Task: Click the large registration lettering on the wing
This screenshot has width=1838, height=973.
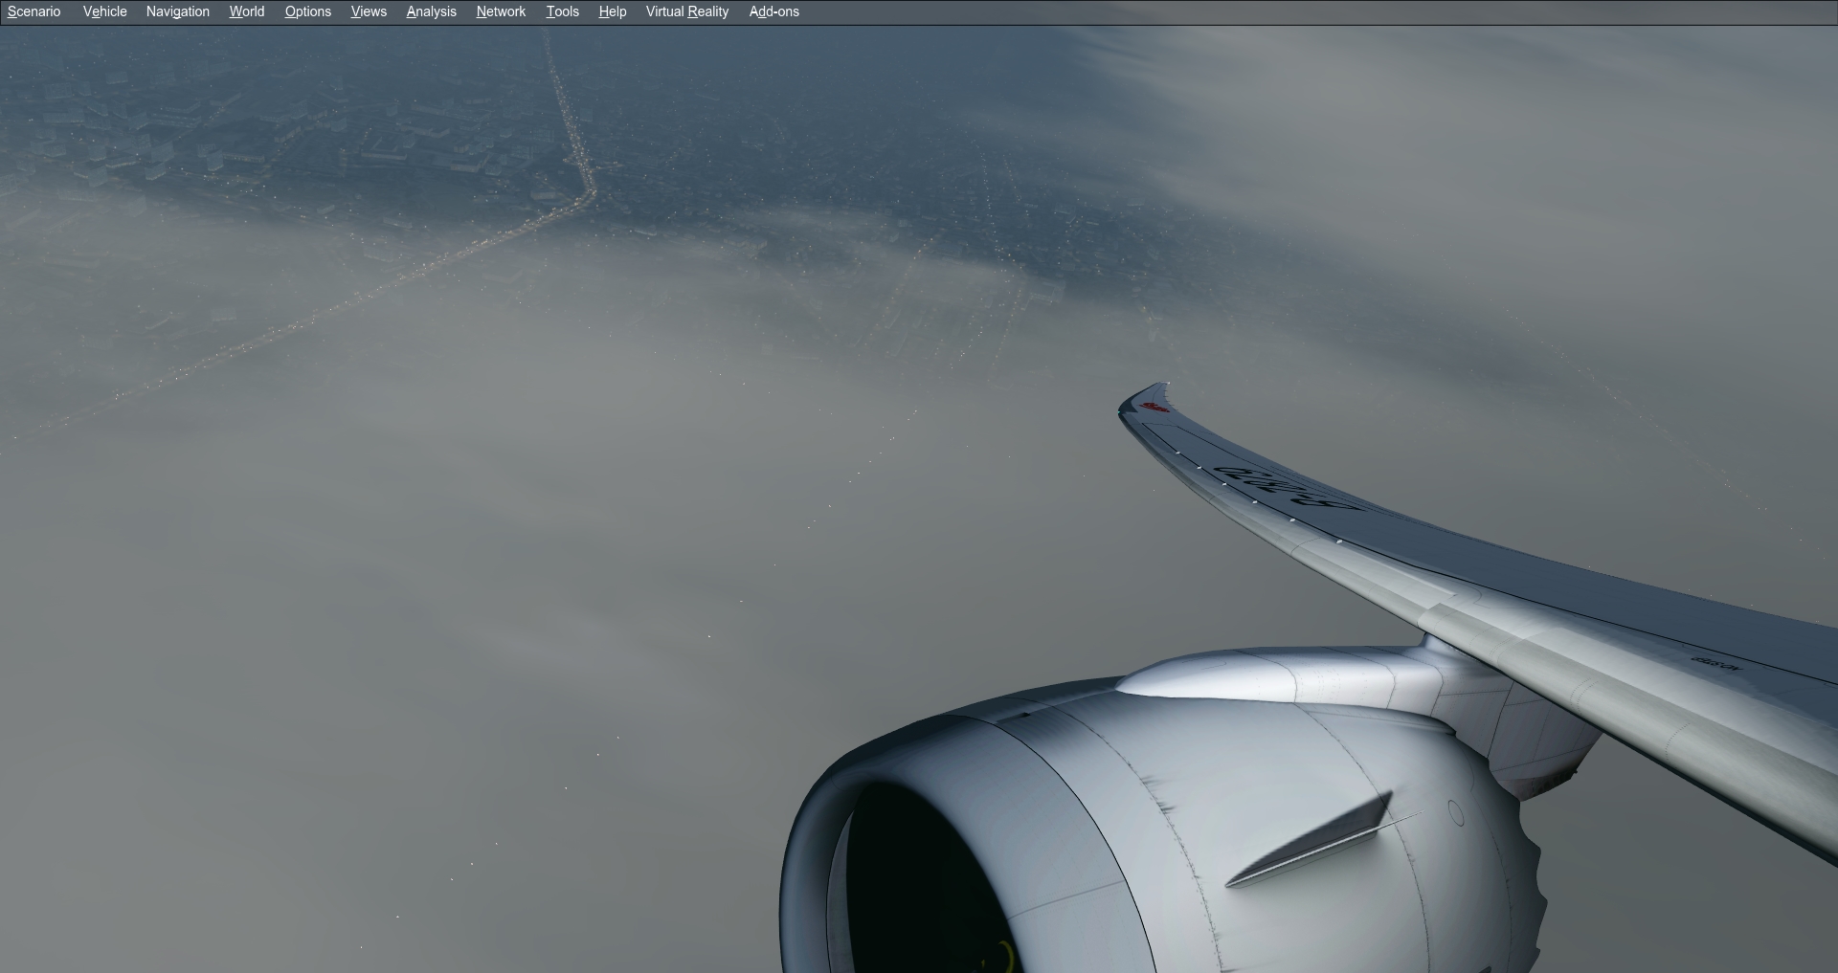Action: pyautogui.click(x=1283, y=488)
